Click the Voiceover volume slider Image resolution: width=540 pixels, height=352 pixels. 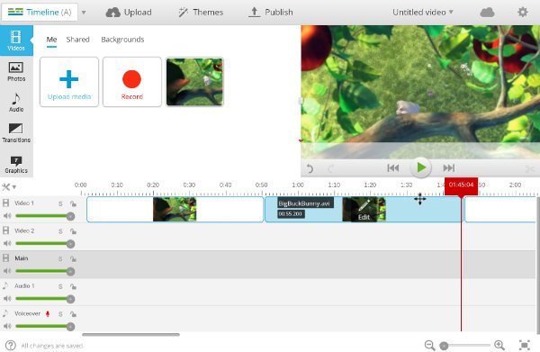tap(45, 327)
